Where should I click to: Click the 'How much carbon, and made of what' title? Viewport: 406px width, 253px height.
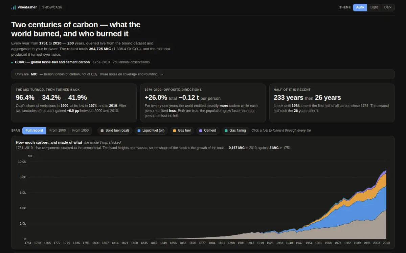click(49, 142)
